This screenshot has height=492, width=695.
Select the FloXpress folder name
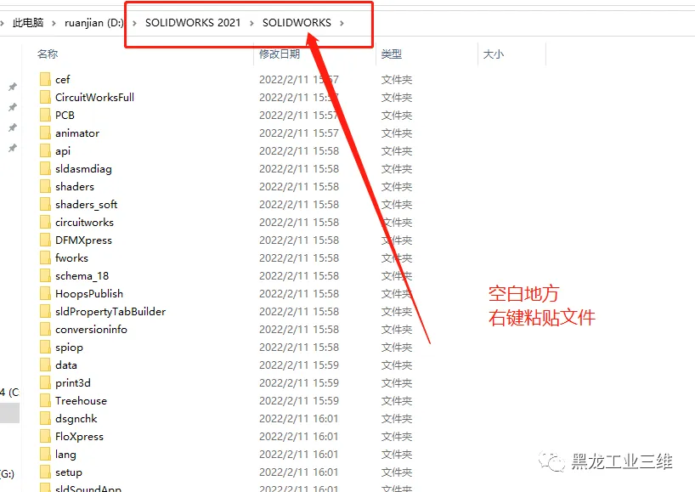point(79,437)
